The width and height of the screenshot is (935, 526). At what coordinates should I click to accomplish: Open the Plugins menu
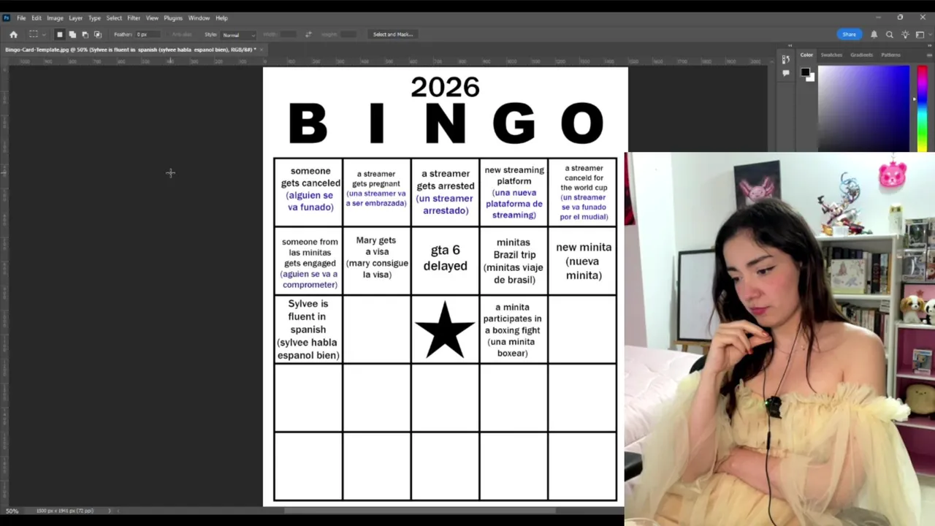(x=173, y=18)
